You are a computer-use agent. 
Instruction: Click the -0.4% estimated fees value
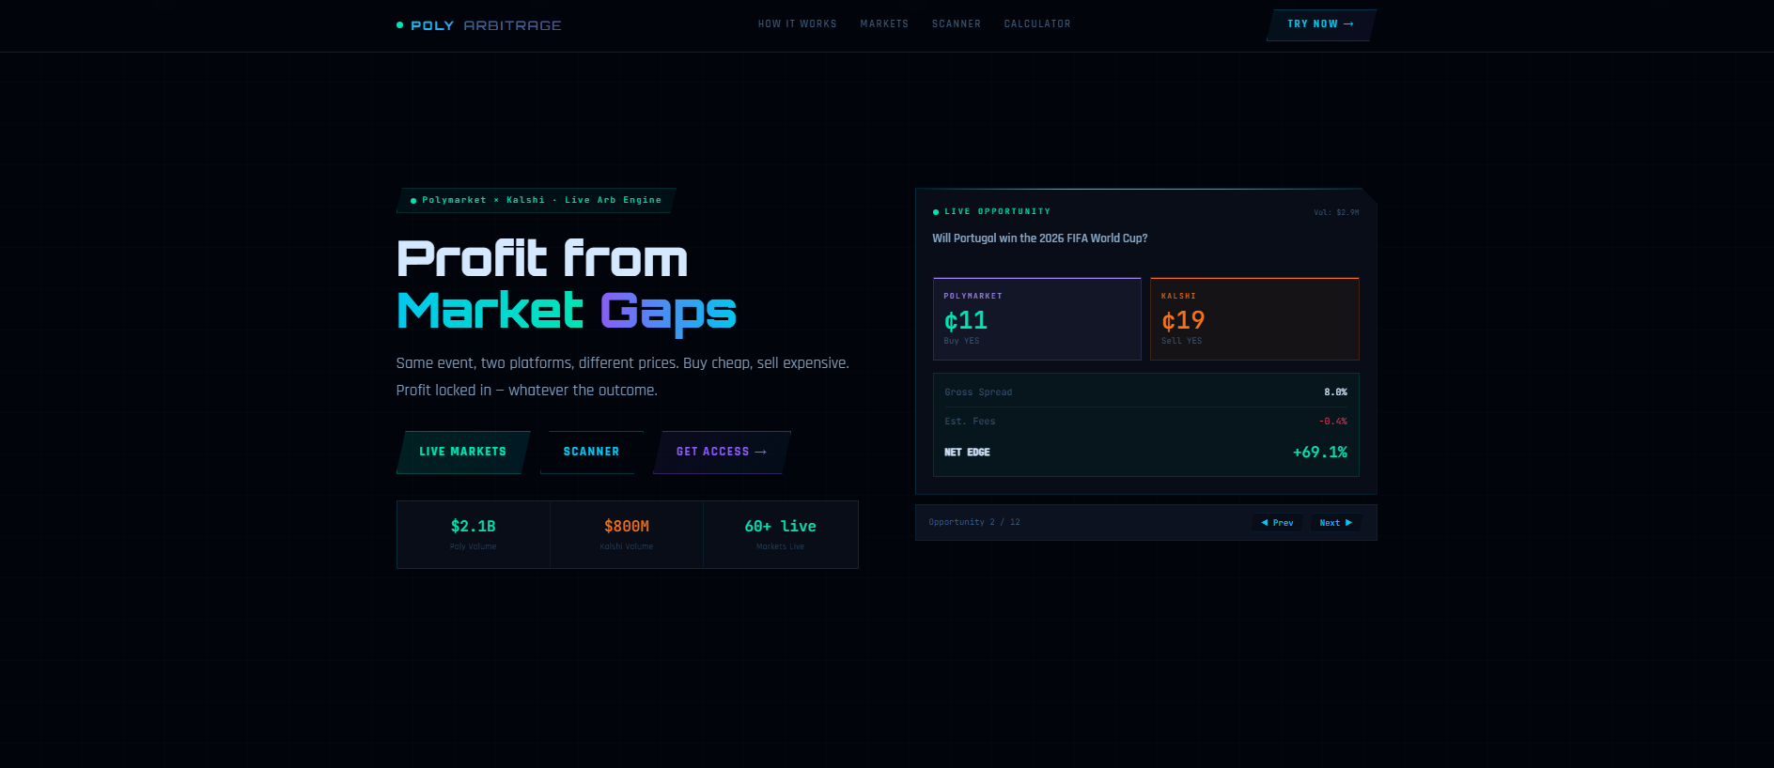(1332, 422)
